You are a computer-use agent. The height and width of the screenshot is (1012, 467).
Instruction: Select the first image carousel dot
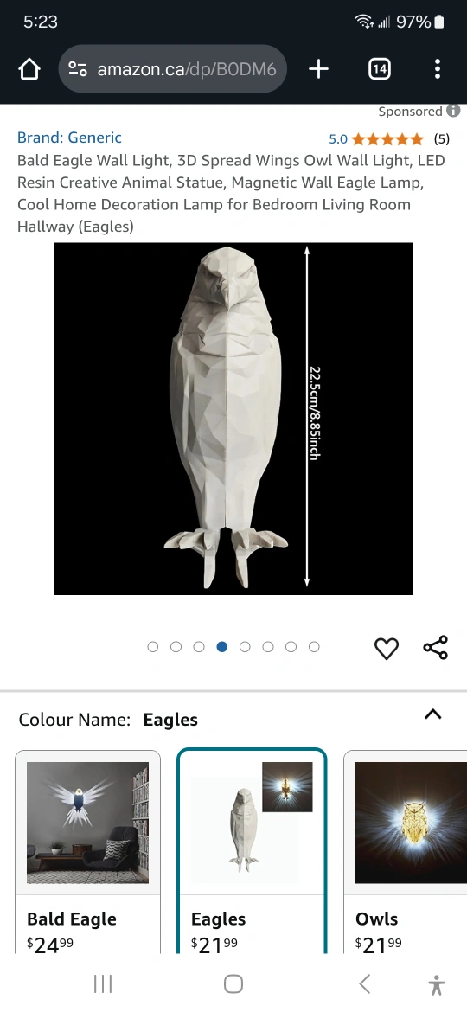(153, 647)
